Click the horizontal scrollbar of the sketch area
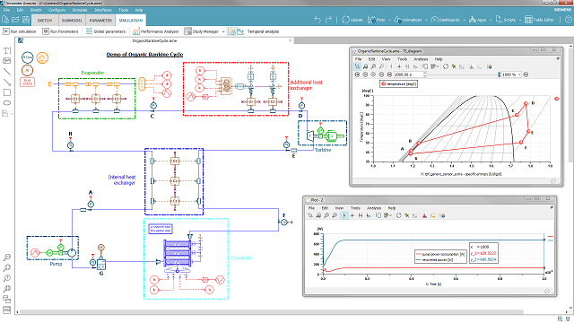The image size is (574, 323). click(x=271, y=312)
